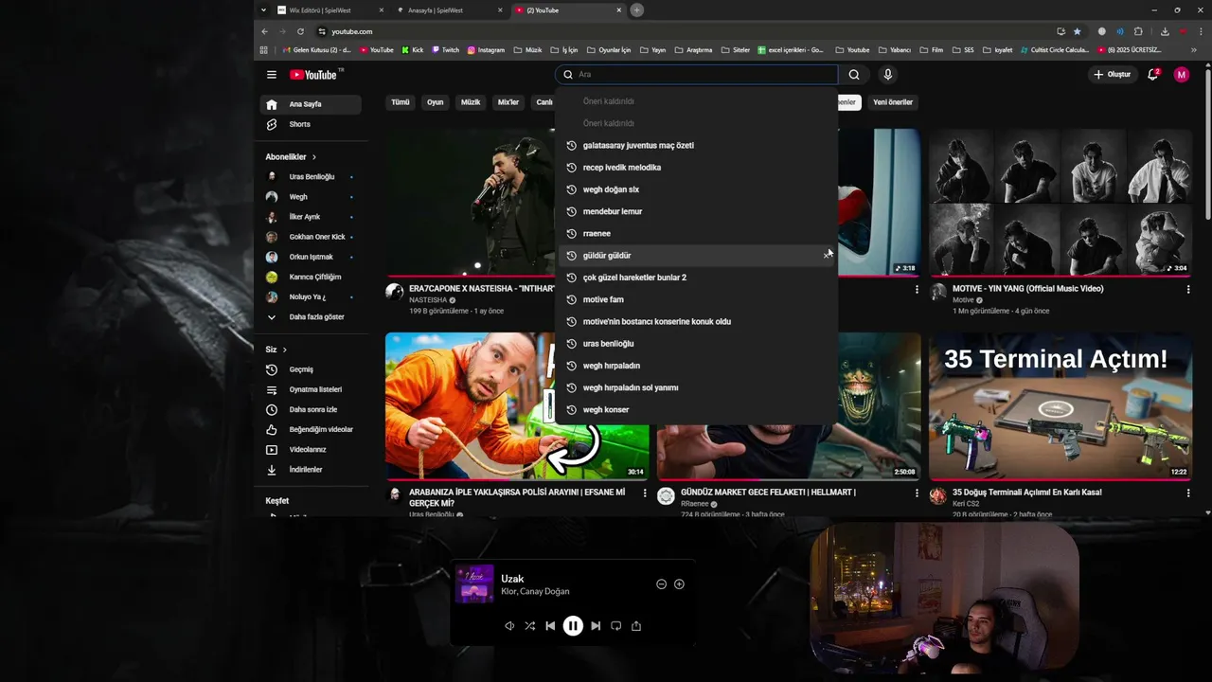The image size is (1212, 682).
Task: Open Gokhan Oner Kick subscription
Action: [x=311, y=237]
